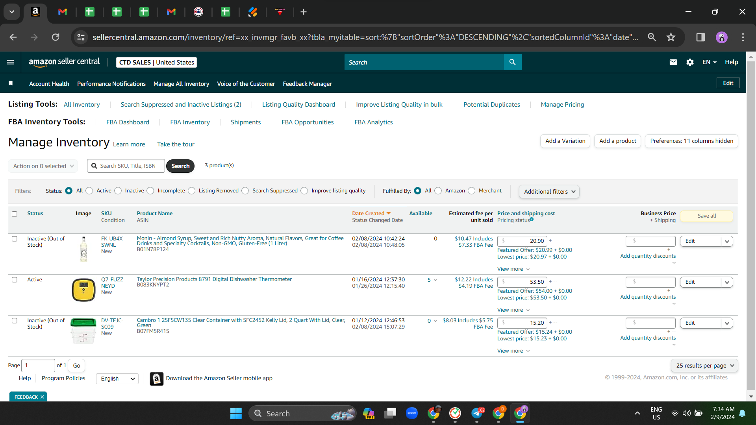756x425 pixels.
Task: Open the Windows Start menu
Action: pos(236,413)
